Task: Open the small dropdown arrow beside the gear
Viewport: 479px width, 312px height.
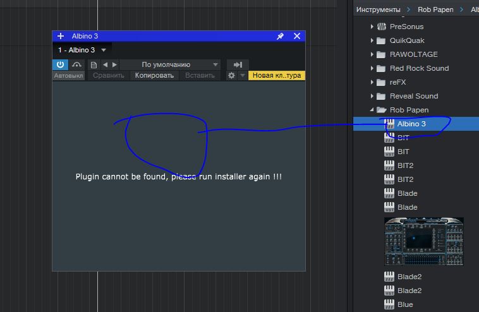Action: (242, 75)
